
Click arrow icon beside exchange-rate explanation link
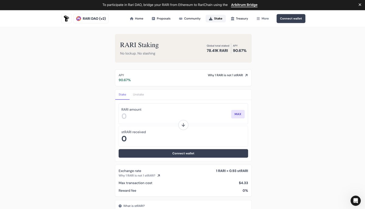(158, 176)
